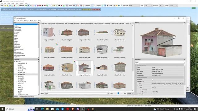Select Far model in the Type list

pos(16,32)
